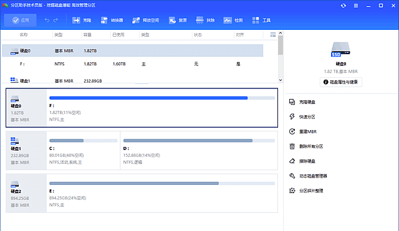Image resolution: width=399 pixels, height=231 pixels.
Task: Sort by the 名称 column header
Action: pos(24,35)
